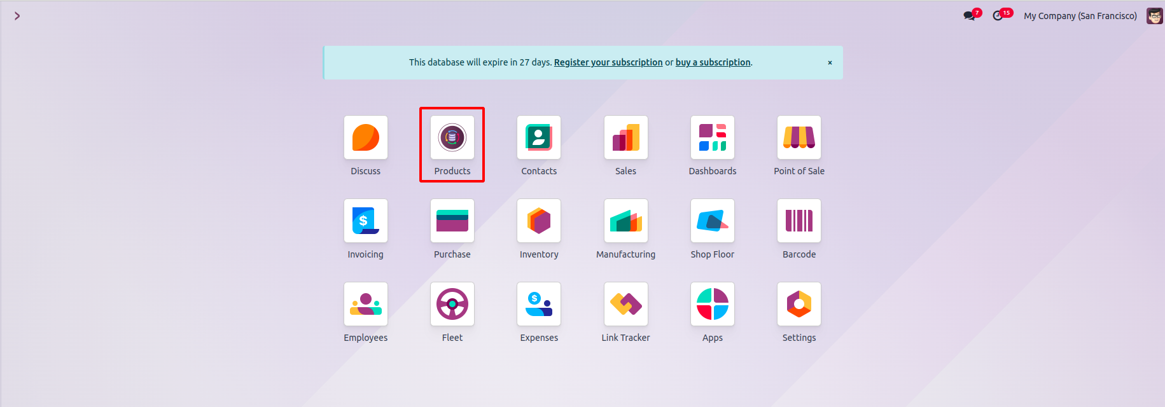Dismiss the database expiry banner

(830, 62)
